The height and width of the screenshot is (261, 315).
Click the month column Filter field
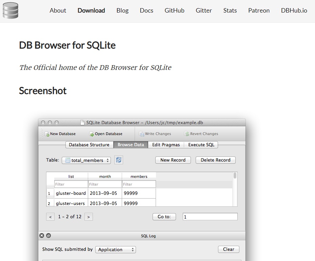click(x=105, y=184)
